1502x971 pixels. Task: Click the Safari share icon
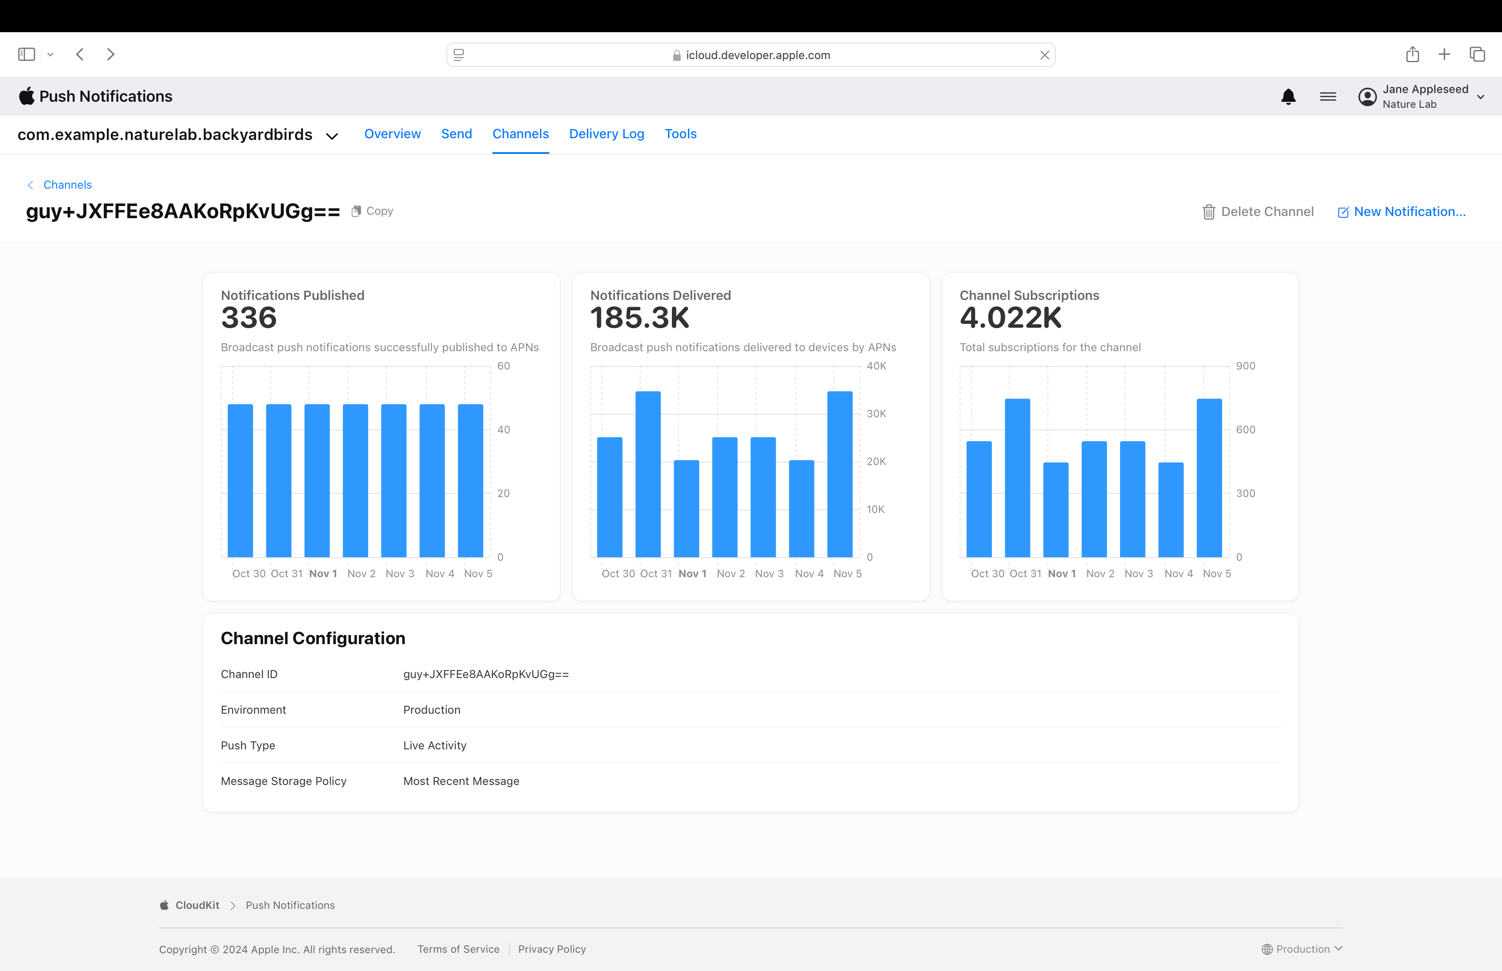(x=1412, y=54)
